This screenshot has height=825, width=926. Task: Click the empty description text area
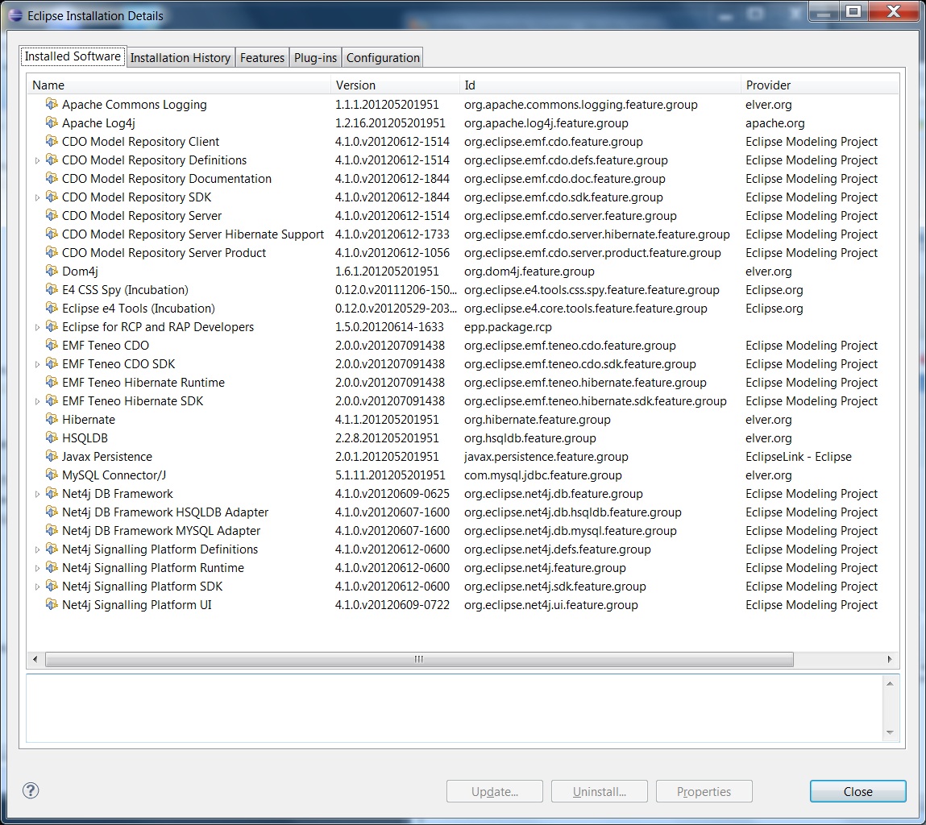point(454,708)
